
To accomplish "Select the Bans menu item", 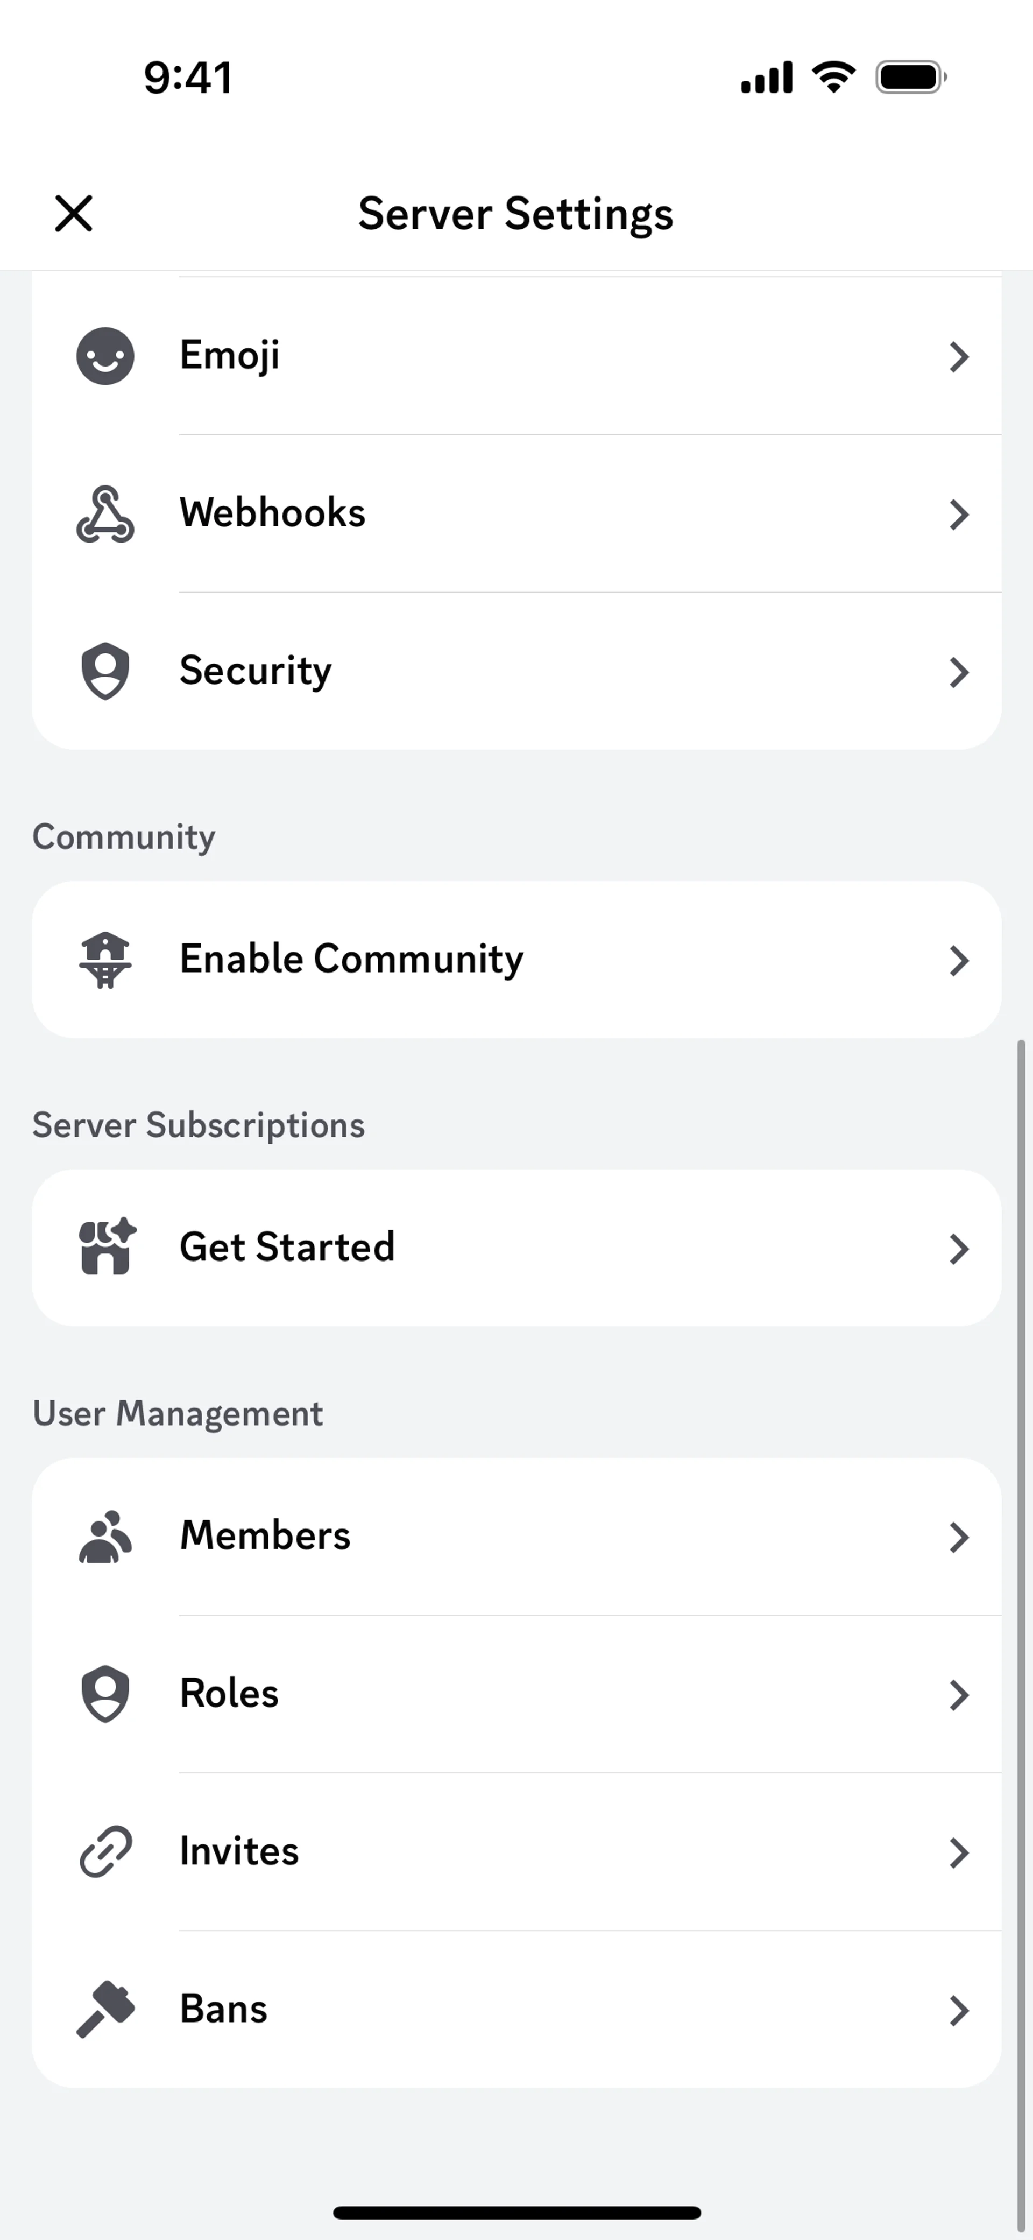I will (x=223, y=2009).
